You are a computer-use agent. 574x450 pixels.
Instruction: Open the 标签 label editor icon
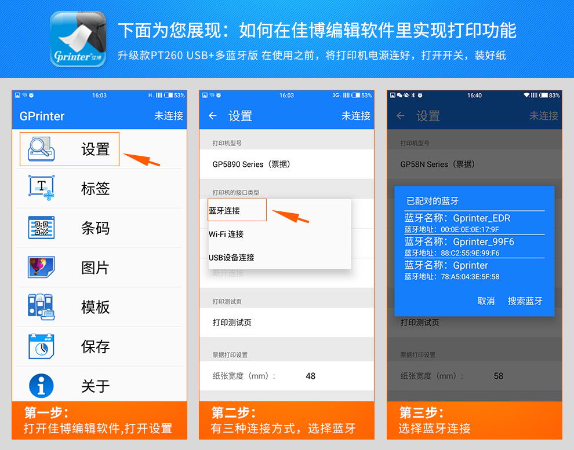pos(41,188)
